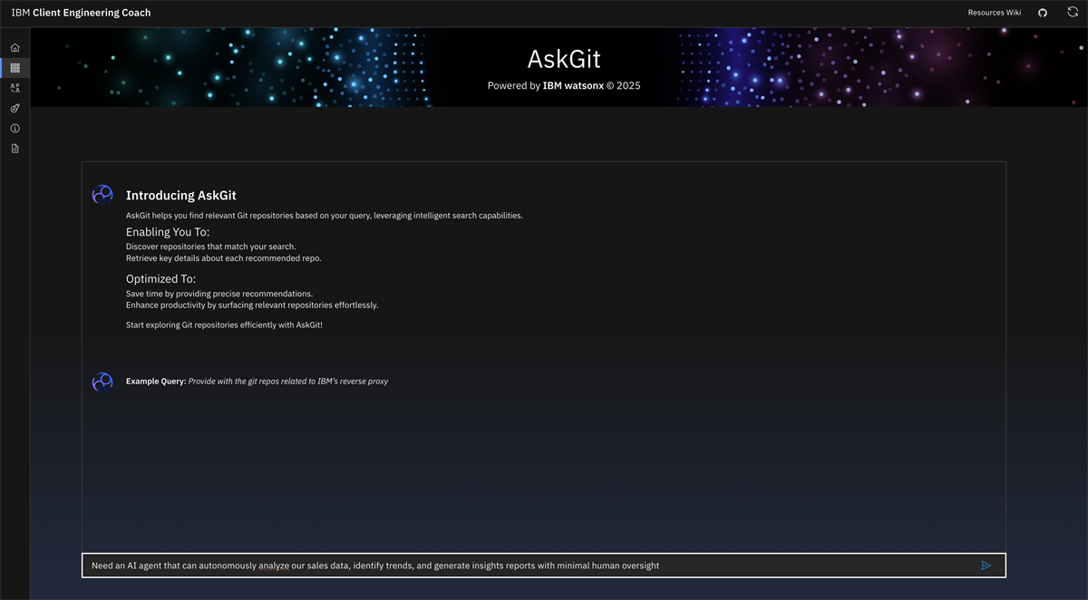Click 'Enhance productivity by surfacing relevant repositories' line
The image size is (1088, 600).
[252, 305]
